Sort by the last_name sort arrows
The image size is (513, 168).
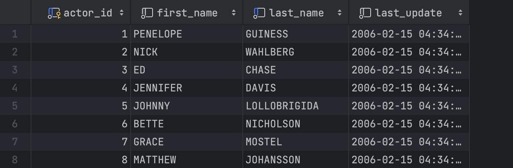tap(340, 13)
